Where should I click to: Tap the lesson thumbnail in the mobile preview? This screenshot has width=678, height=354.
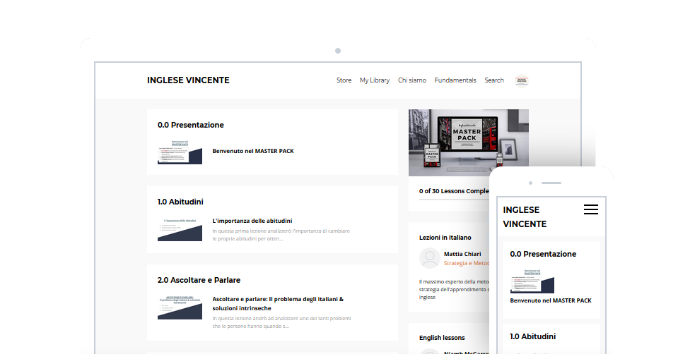532,280
